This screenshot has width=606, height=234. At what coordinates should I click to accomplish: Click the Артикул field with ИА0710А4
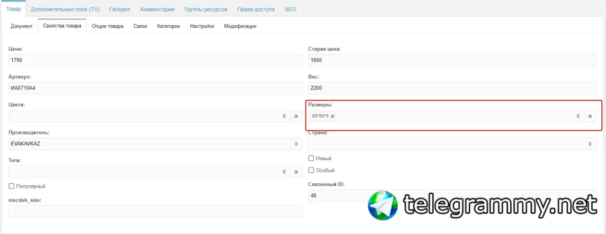point(155,88)
